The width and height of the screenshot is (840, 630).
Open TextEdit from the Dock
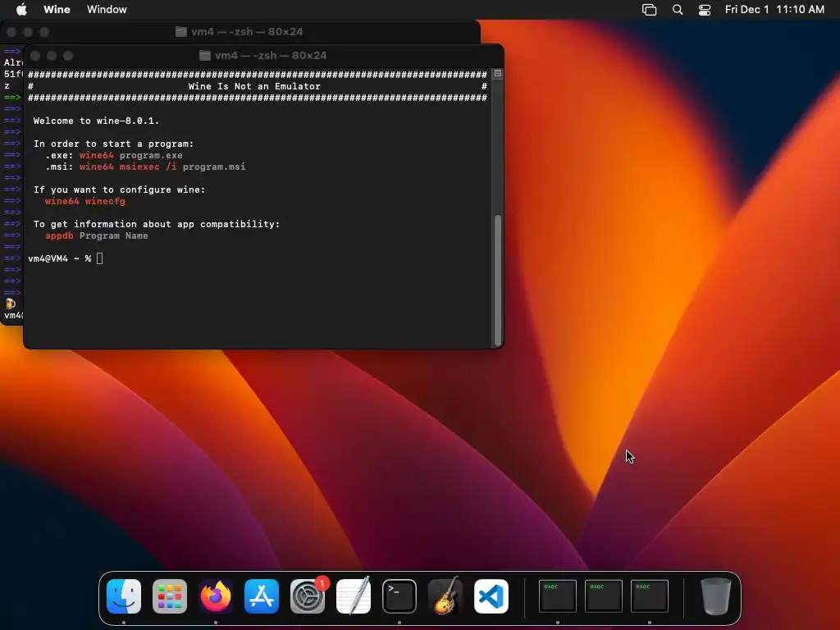click(x=354, y=596)
